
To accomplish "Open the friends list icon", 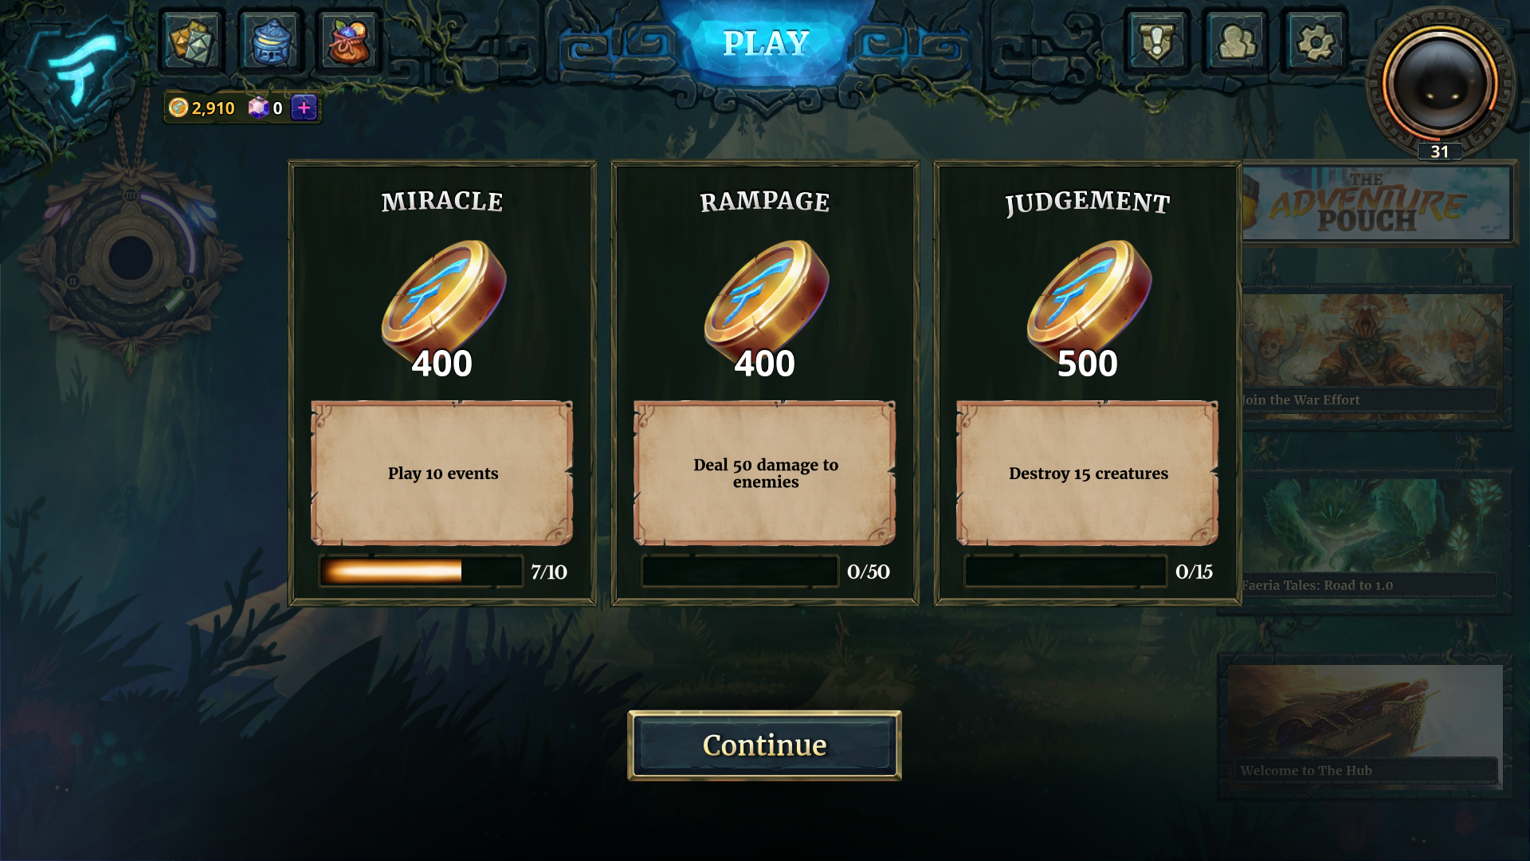I will [1236, 41].
